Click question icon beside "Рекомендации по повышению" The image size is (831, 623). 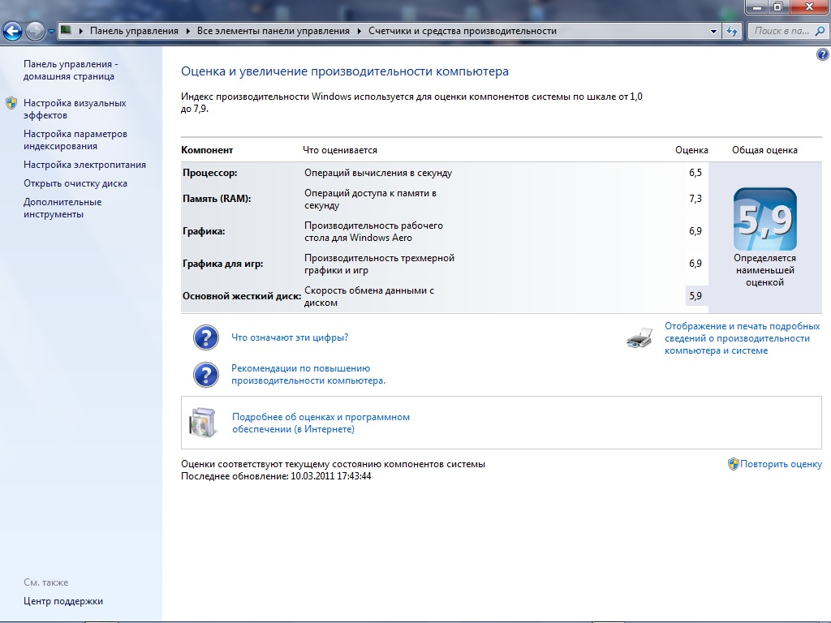click(206, 374)
